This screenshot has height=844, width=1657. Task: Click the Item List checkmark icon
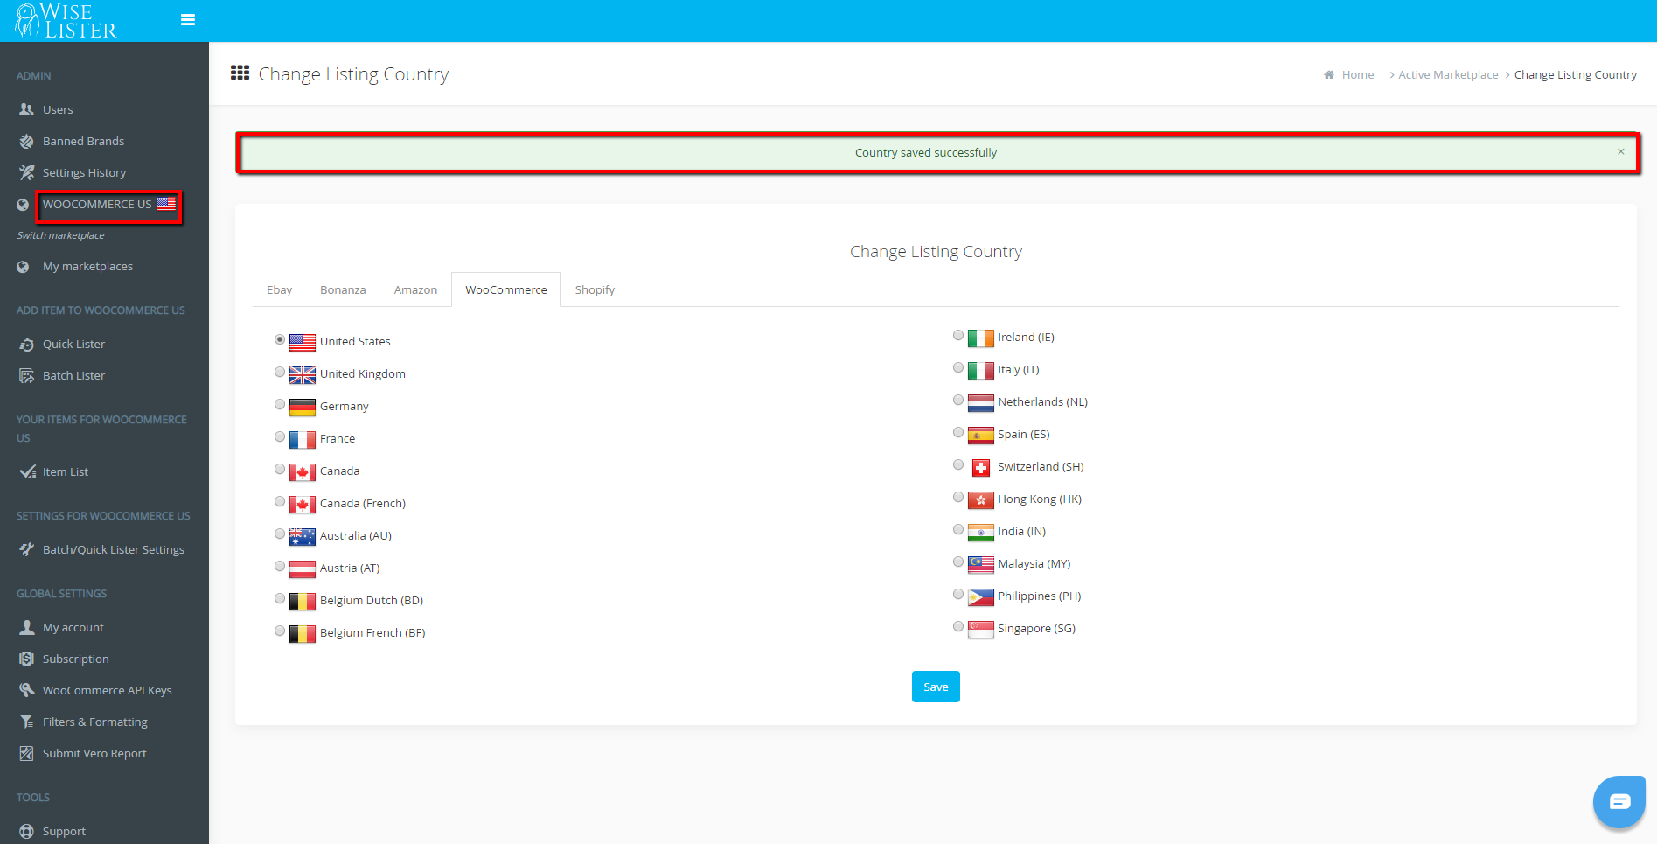(x=27, y=471)
